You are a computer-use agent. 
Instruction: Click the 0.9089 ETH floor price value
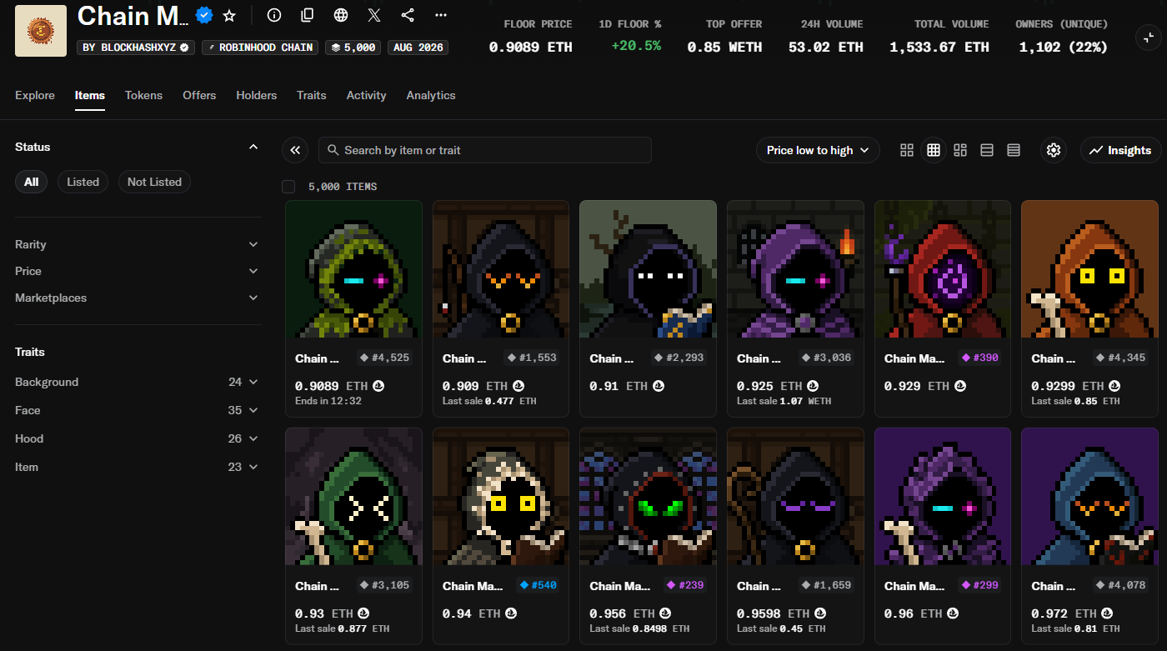point(531,47)
